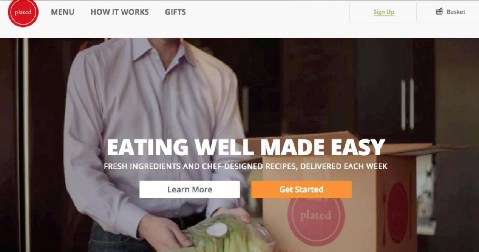Open the basket icon in header
This screenshot has height=252, width=479.
pos(439,12)
